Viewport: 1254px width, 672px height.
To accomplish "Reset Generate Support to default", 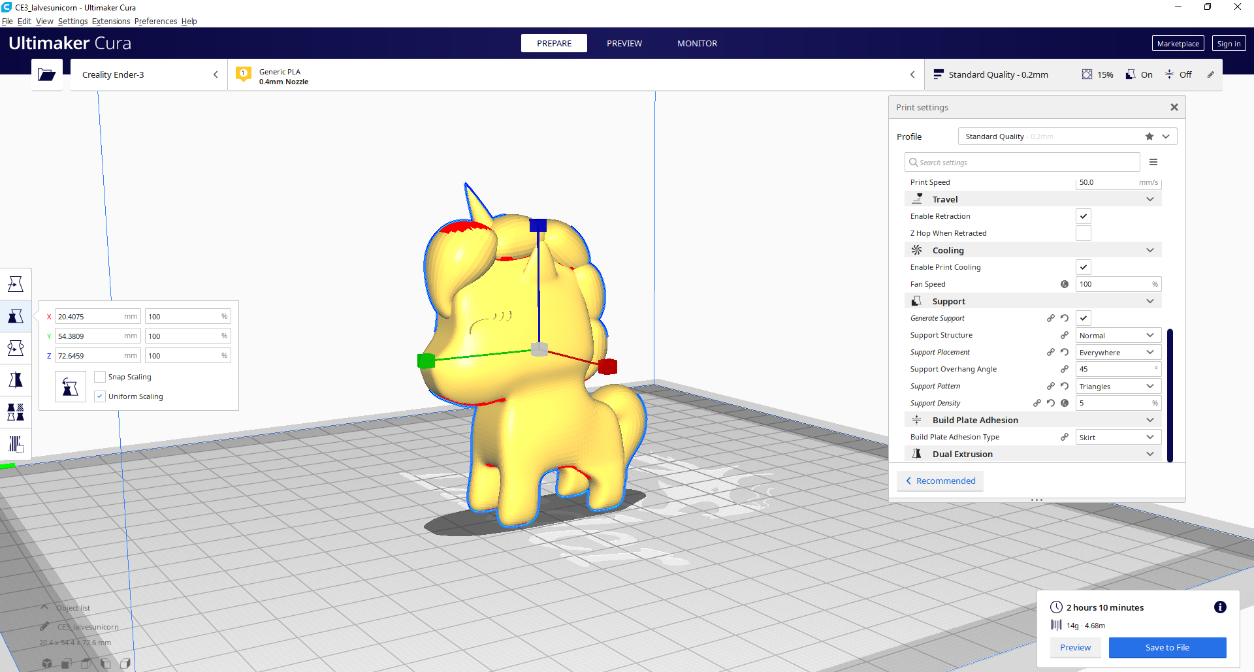I will tap(1065, 318).
